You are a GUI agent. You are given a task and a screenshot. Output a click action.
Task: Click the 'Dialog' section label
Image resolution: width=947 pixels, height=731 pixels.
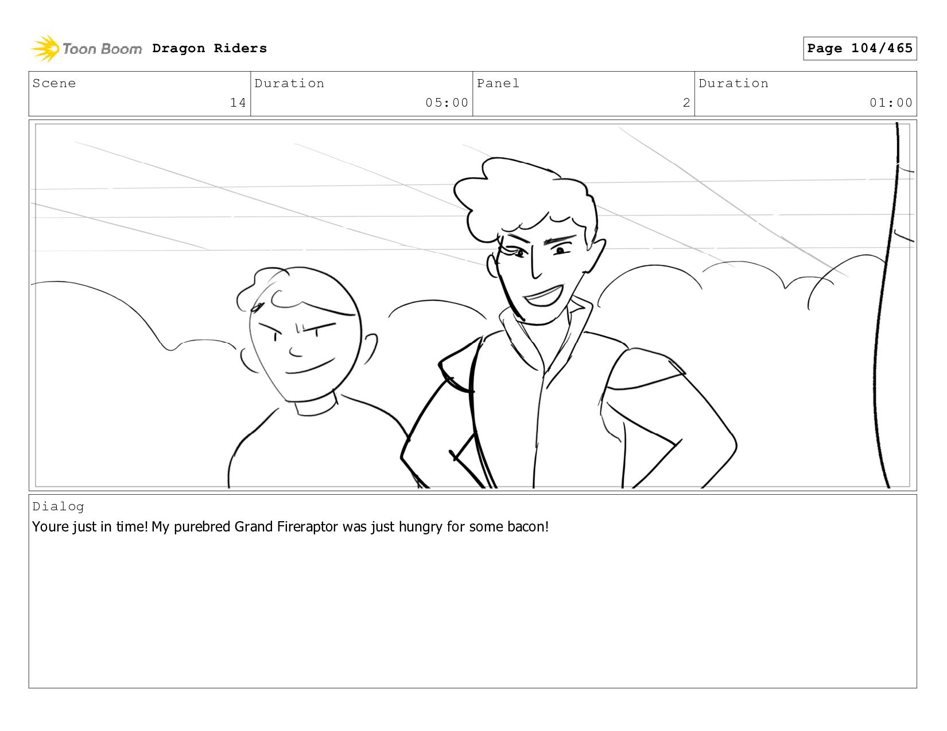58,506
